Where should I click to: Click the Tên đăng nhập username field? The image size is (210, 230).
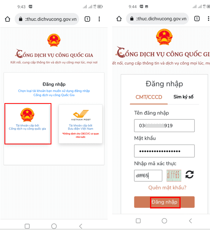click(x=164, y=125)
